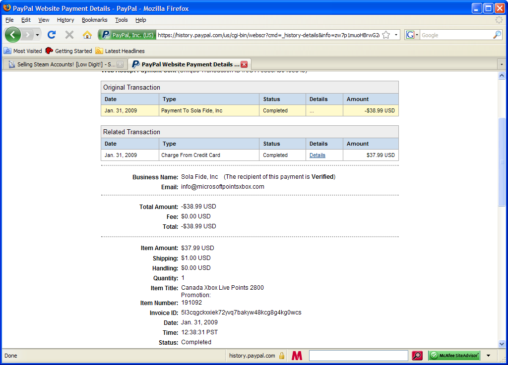Open the Google search engine selector dropdown
Screen dimensions: 508x365
[x=412, y=35]
